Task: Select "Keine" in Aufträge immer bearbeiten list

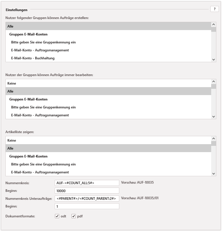Action: point(108,83)
